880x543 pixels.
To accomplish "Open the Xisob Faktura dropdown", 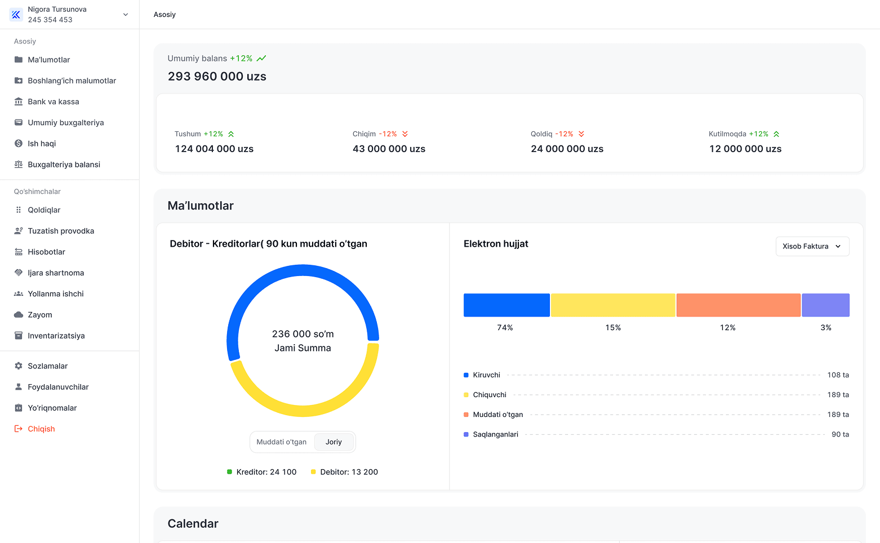I will 812,246.
